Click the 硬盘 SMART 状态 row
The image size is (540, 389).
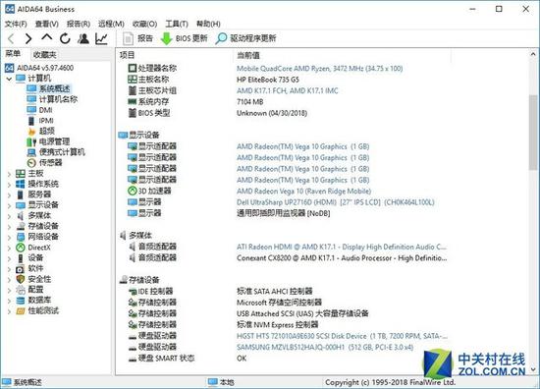pos(161,359)
